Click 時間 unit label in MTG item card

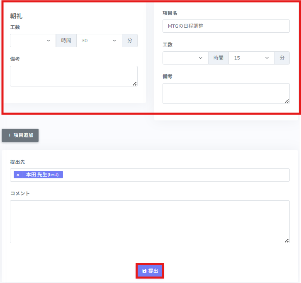[x=218, y=58]
